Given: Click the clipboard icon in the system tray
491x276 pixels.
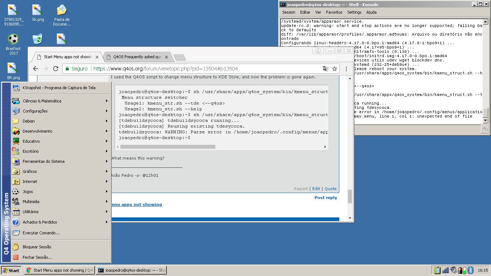Looking at the screenshot, I should (437, 270).
